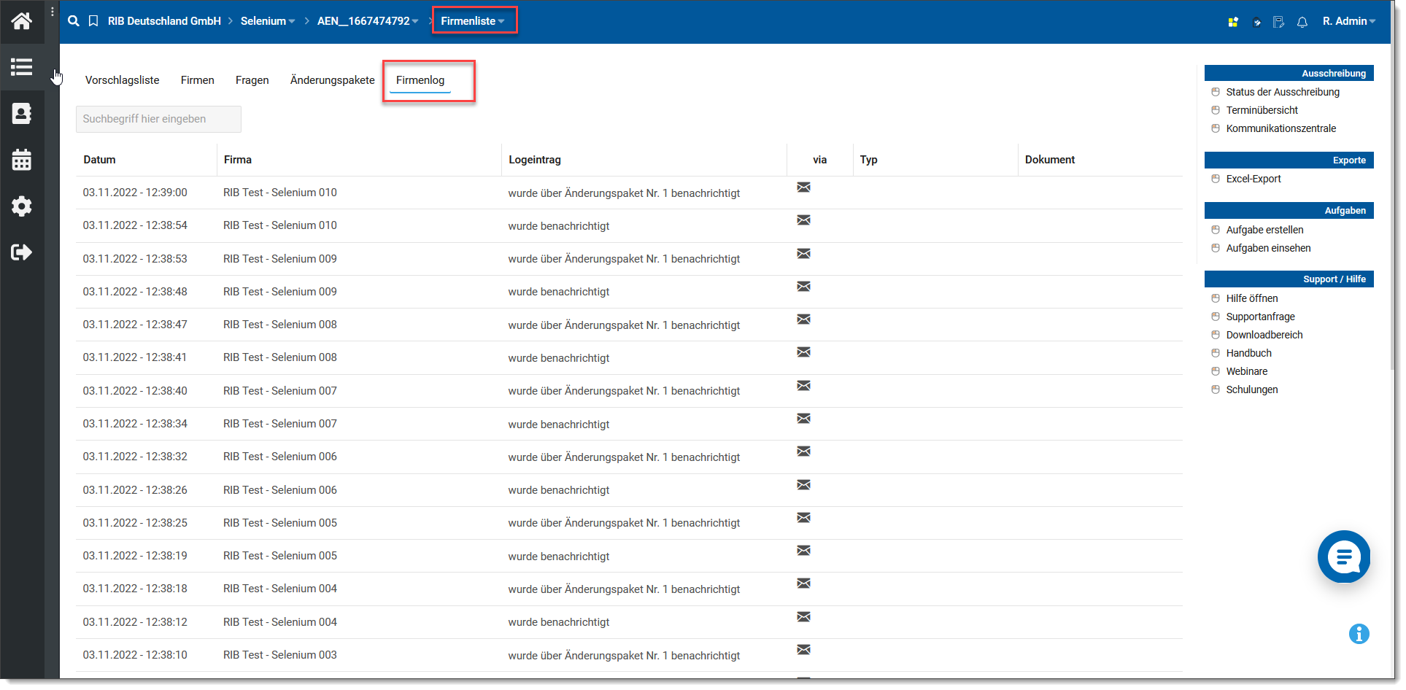This screenshot has width=1406, height=690.
Task: Click mail icon for 12:38:26 entry
Action: click(804, 485)
